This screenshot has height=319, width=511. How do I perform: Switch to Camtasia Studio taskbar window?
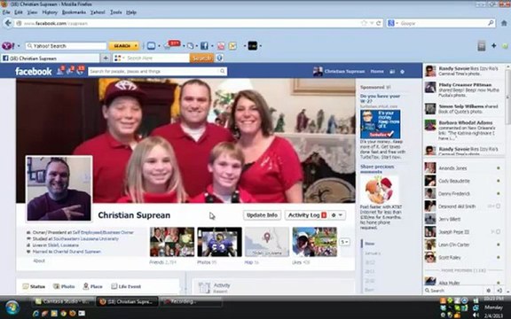[x=63, y=302]
